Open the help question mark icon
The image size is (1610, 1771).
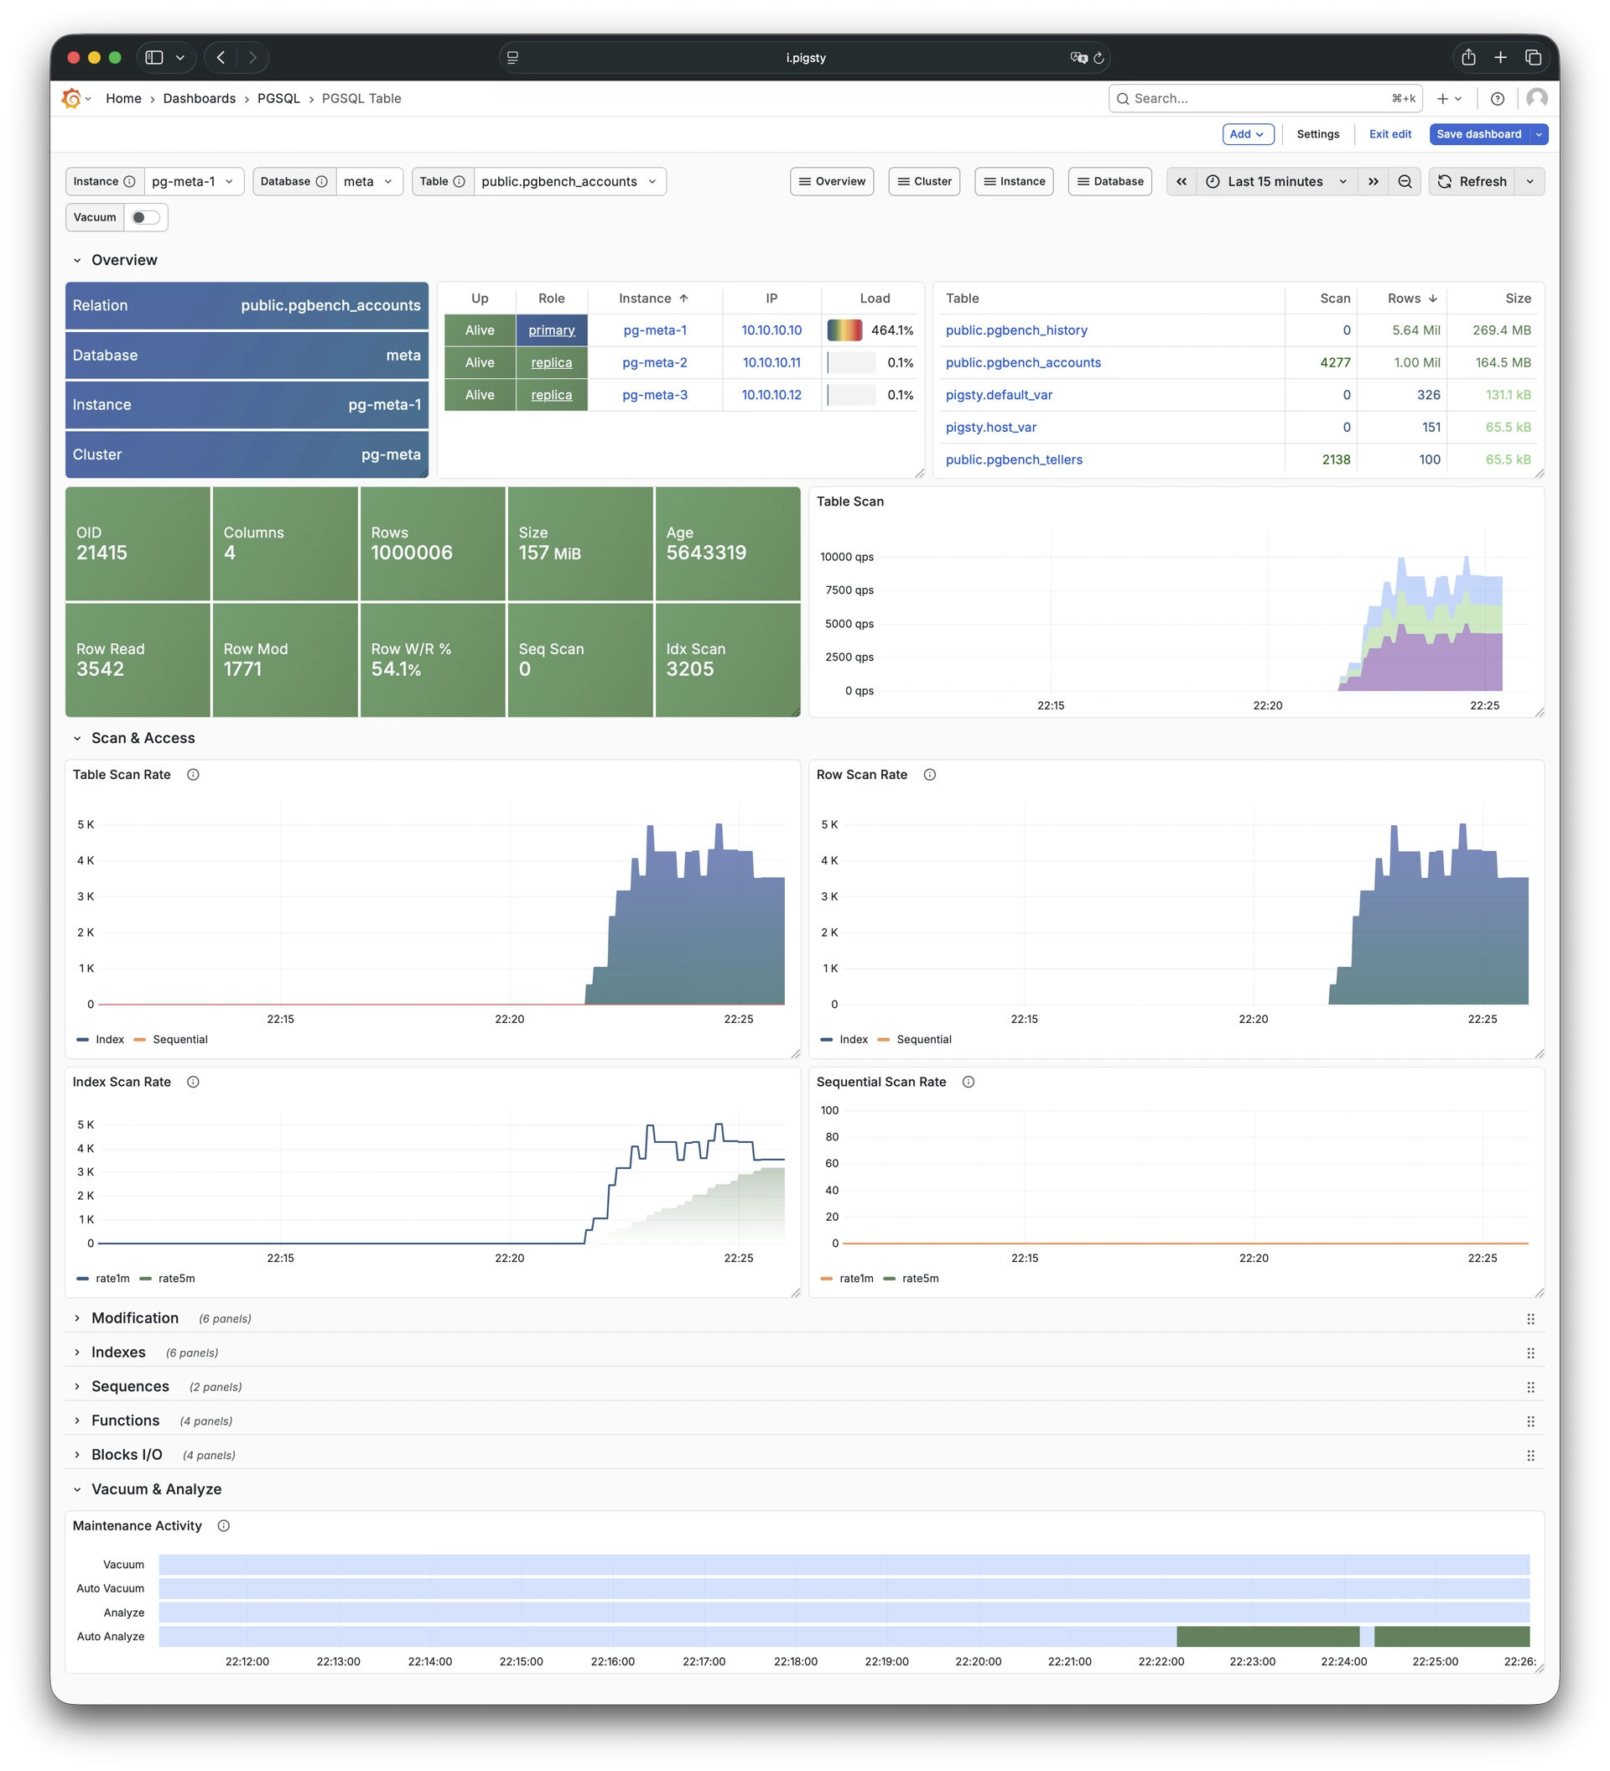[1498, 98]
